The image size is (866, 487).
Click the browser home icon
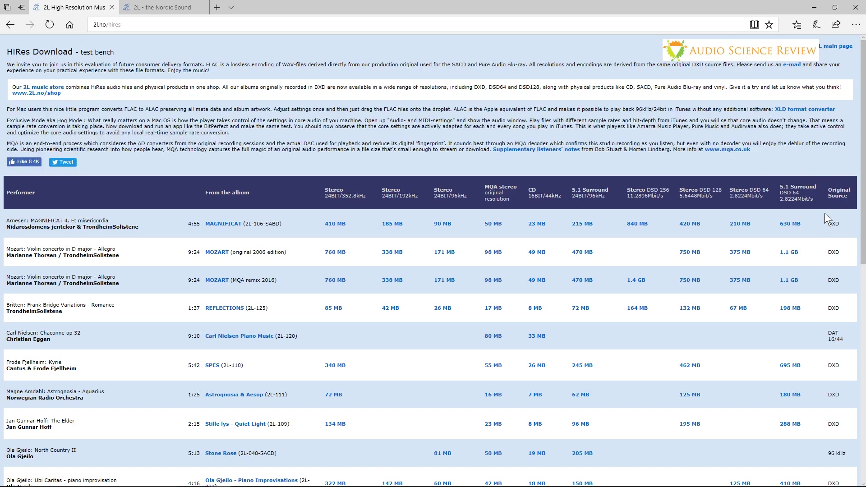point(69,24)
